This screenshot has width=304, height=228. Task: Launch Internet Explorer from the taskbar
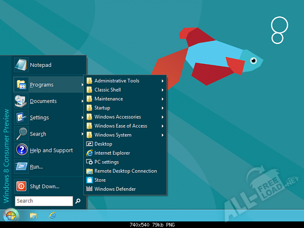pyautogui.click(x=53, y=215)
